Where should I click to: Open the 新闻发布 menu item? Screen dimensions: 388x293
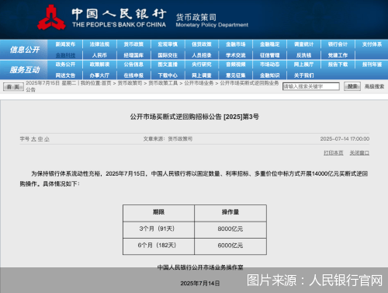pyautogui.click(x=65, y=44)
